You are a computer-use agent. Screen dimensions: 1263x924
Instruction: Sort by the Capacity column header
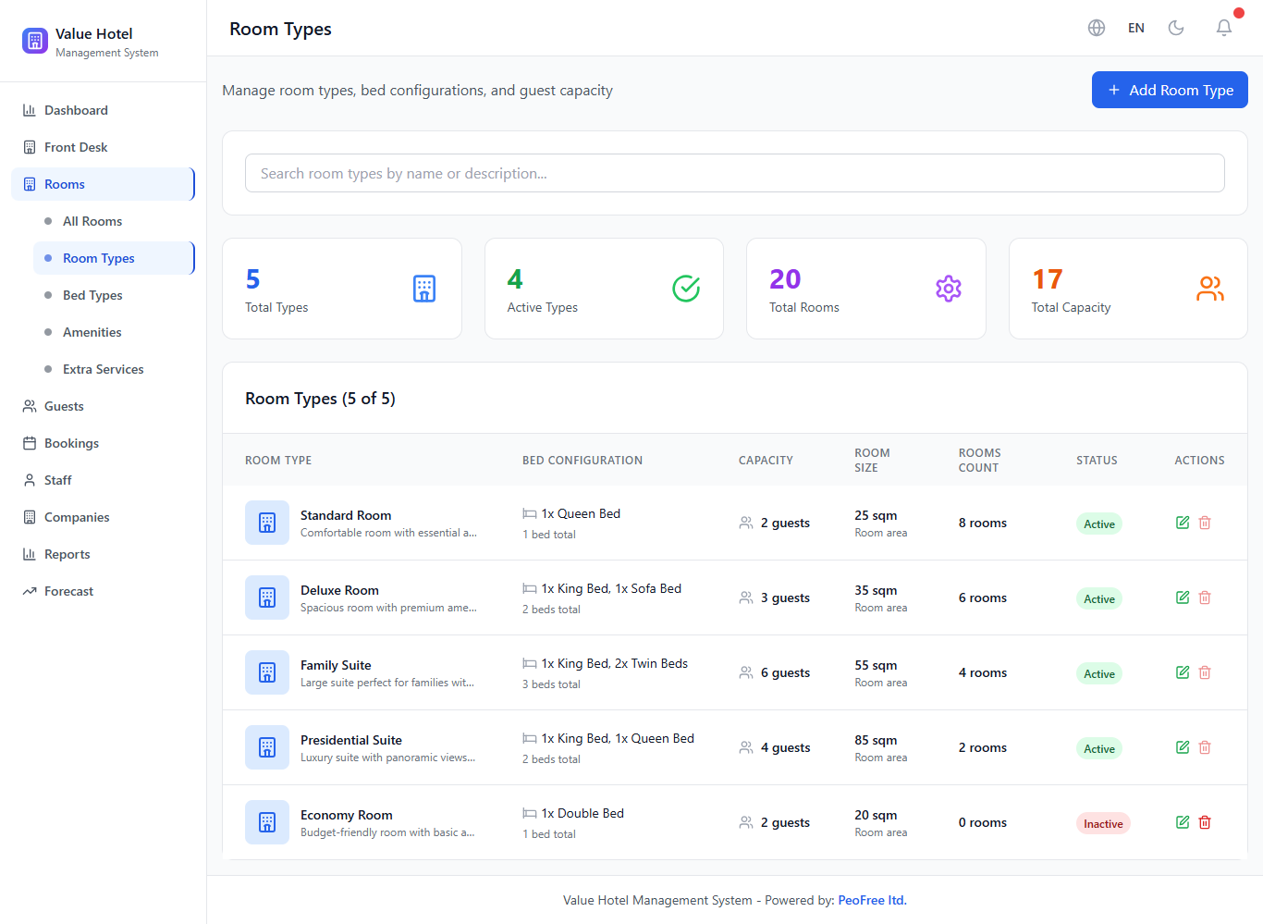(766, 460)
